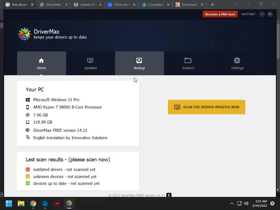The height and width of the screenshot is (210, 280).
Task: Expand the browser tab search chevron
Action: 236,4
